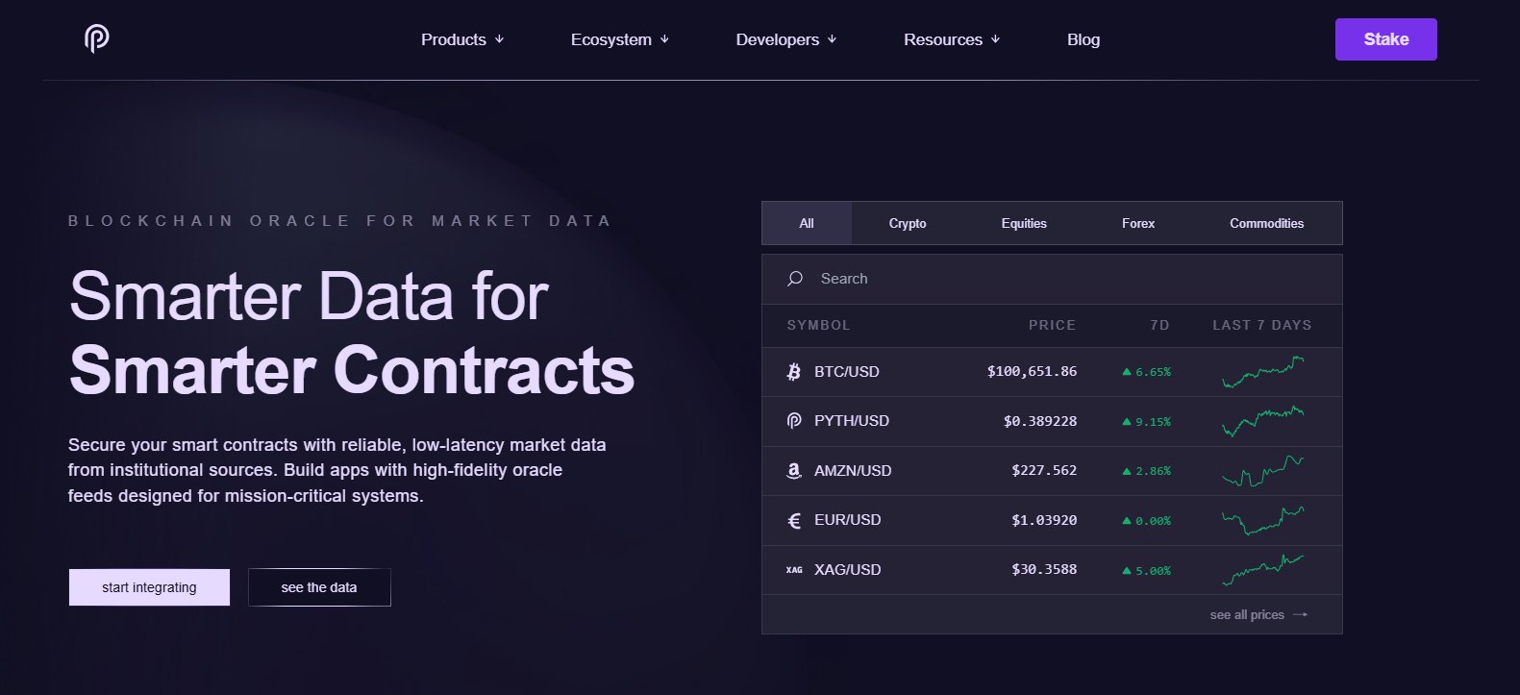Open the Developers dropdown menu
This screenshot has width=1520, height=695.
click(785, 39)
